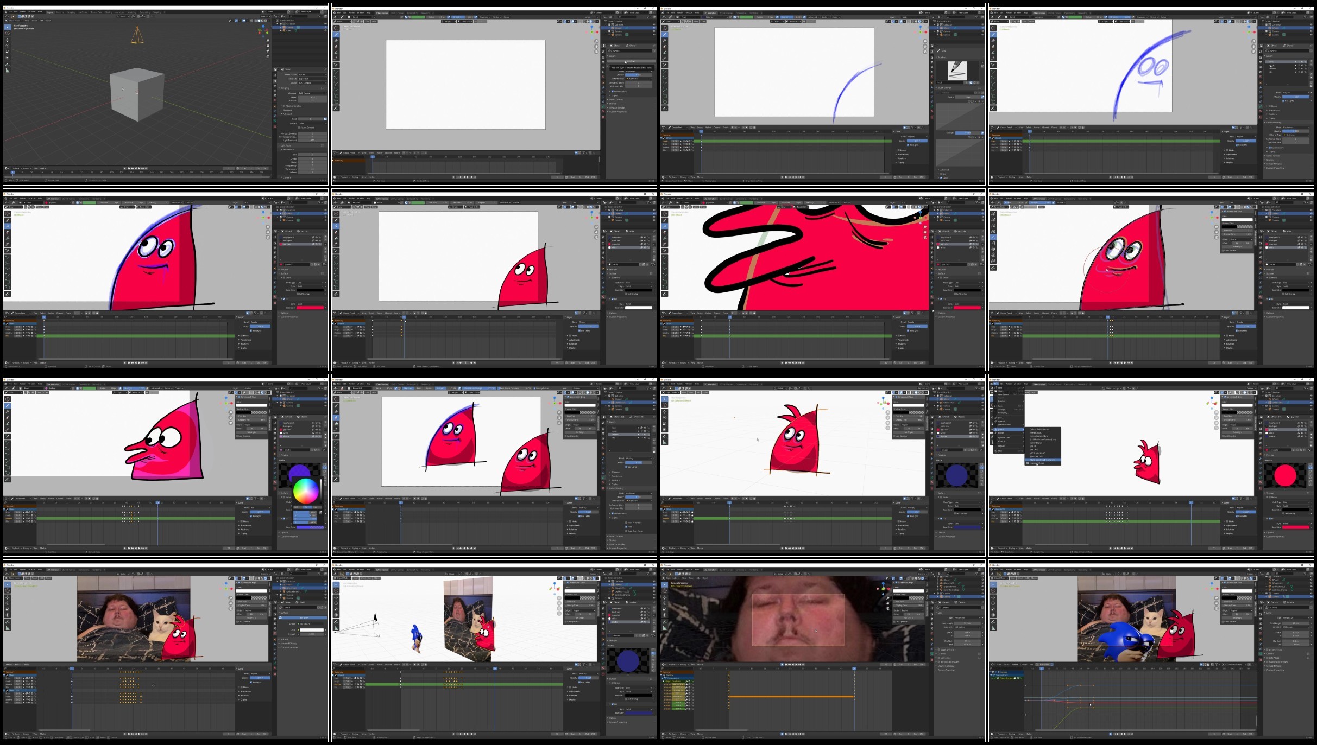Select the Fill bucket tool in blank canvas frame
This screenshot has height=745, width=1317.
(x=336, y=40)
